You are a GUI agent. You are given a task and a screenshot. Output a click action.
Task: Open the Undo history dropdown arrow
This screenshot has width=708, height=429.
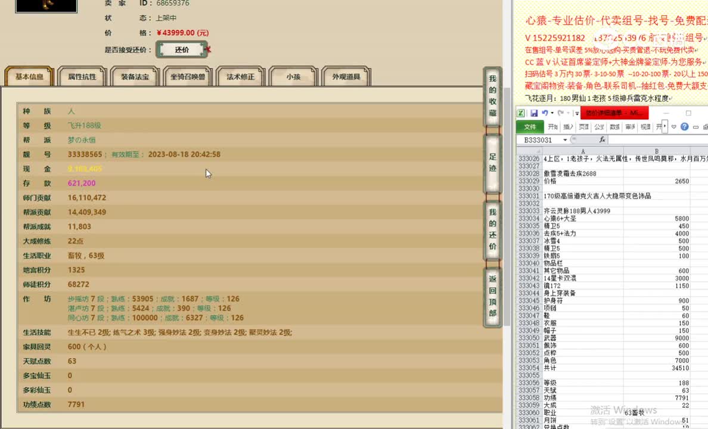coord(552,113)
